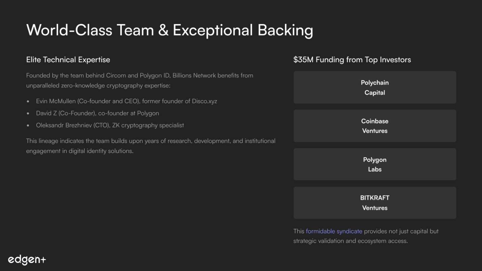Select the Coinbase Ventures investor card
This screenshot has width=482, height=271.
(374, 126)
